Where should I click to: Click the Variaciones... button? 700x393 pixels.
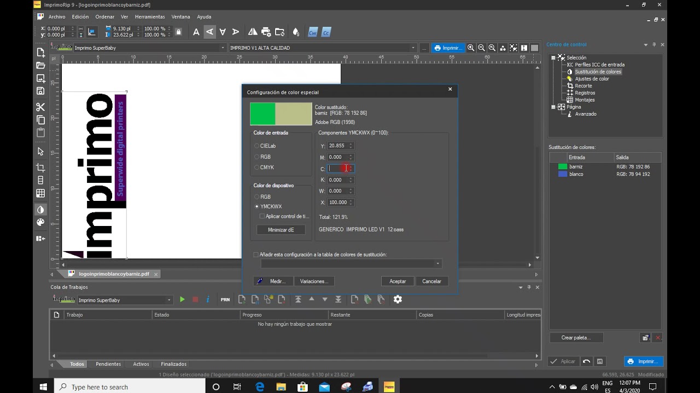[314, 281]
